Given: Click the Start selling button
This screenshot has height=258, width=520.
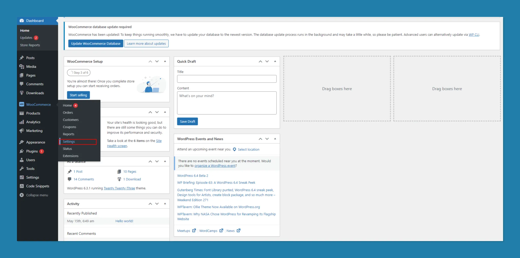Looking at the screenshot, I should (x=78, y=95).
